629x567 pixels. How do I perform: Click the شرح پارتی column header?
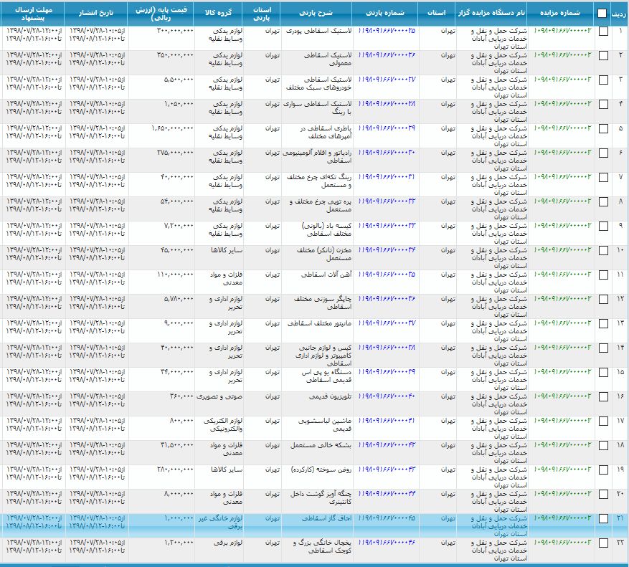(x=317, y=14)
